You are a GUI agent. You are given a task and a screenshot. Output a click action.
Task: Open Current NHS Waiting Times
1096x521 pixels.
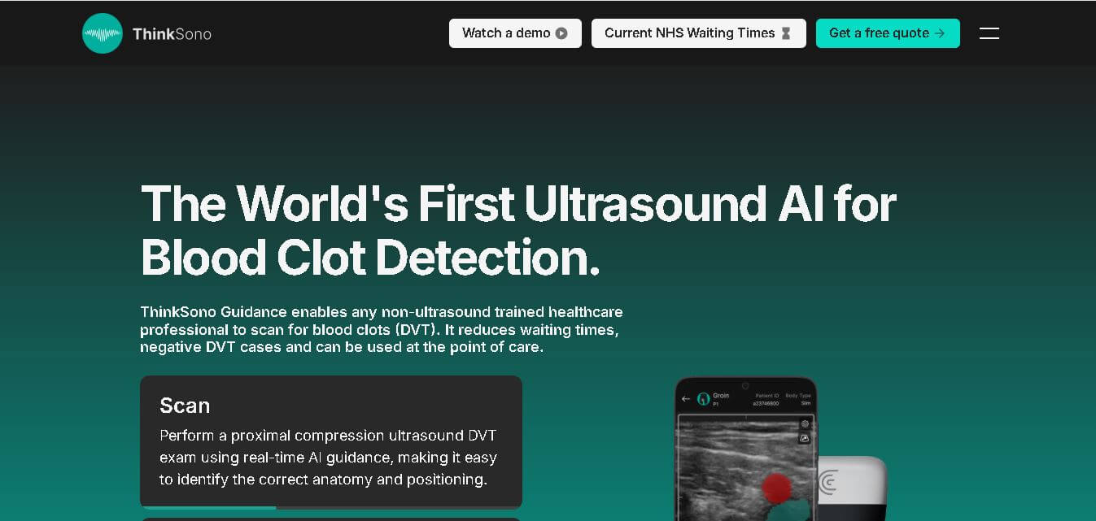699,33
